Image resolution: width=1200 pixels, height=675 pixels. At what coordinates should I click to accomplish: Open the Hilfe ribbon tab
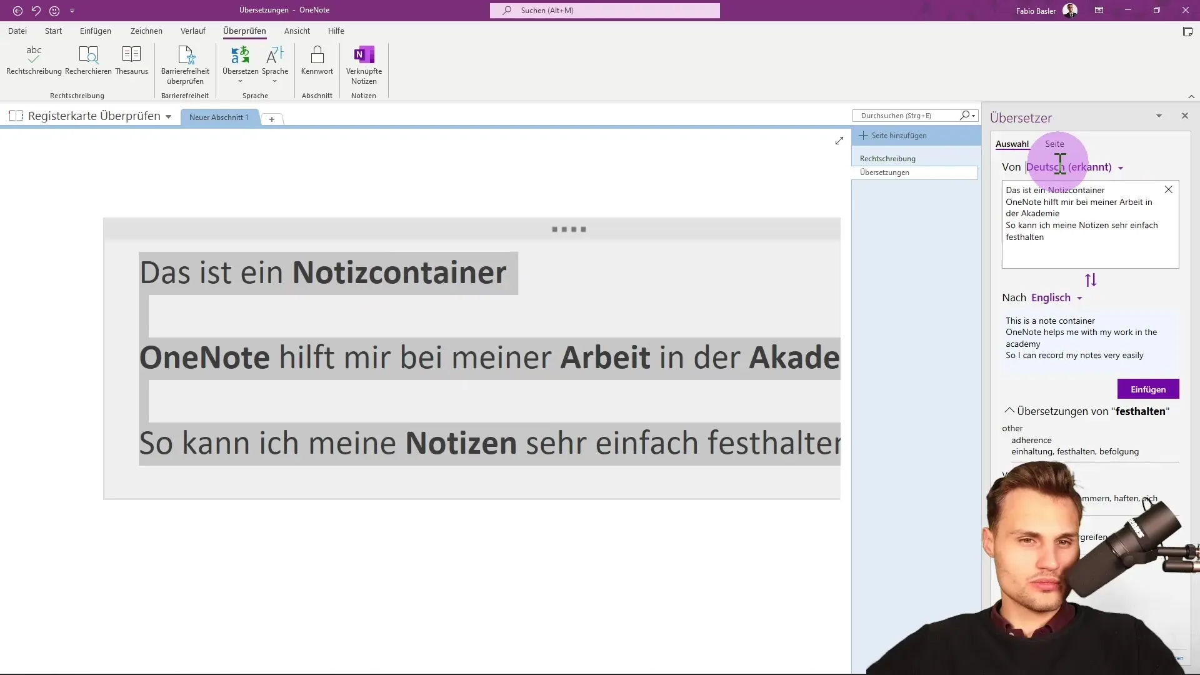pyautogui.click(x=336, y=31)
